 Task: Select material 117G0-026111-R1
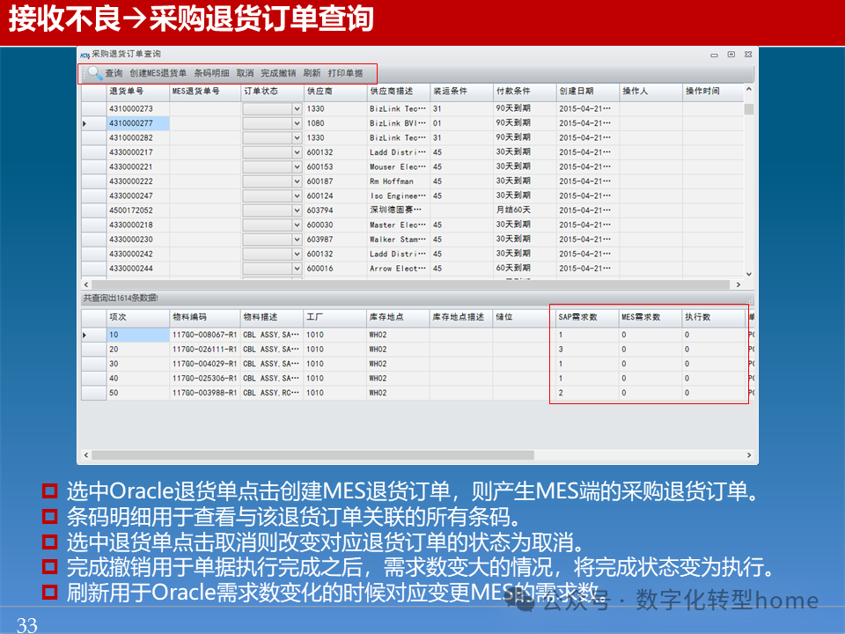(x=205, y=350)
